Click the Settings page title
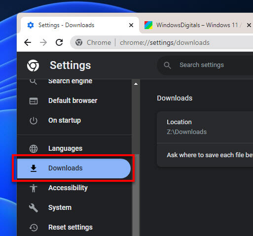Image resolution: width=253 pixels, height=236 pixels. pos(70,66)
